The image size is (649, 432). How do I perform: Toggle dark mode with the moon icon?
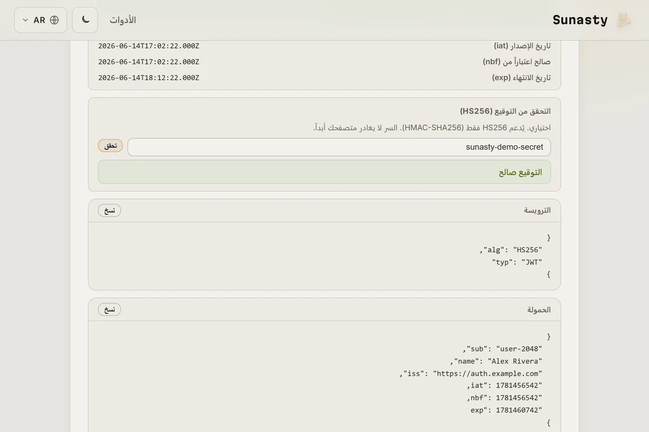click(x=85, y=20)
